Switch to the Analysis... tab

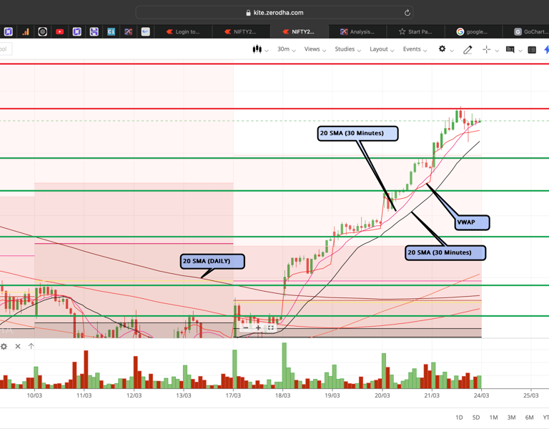point(357,31)
